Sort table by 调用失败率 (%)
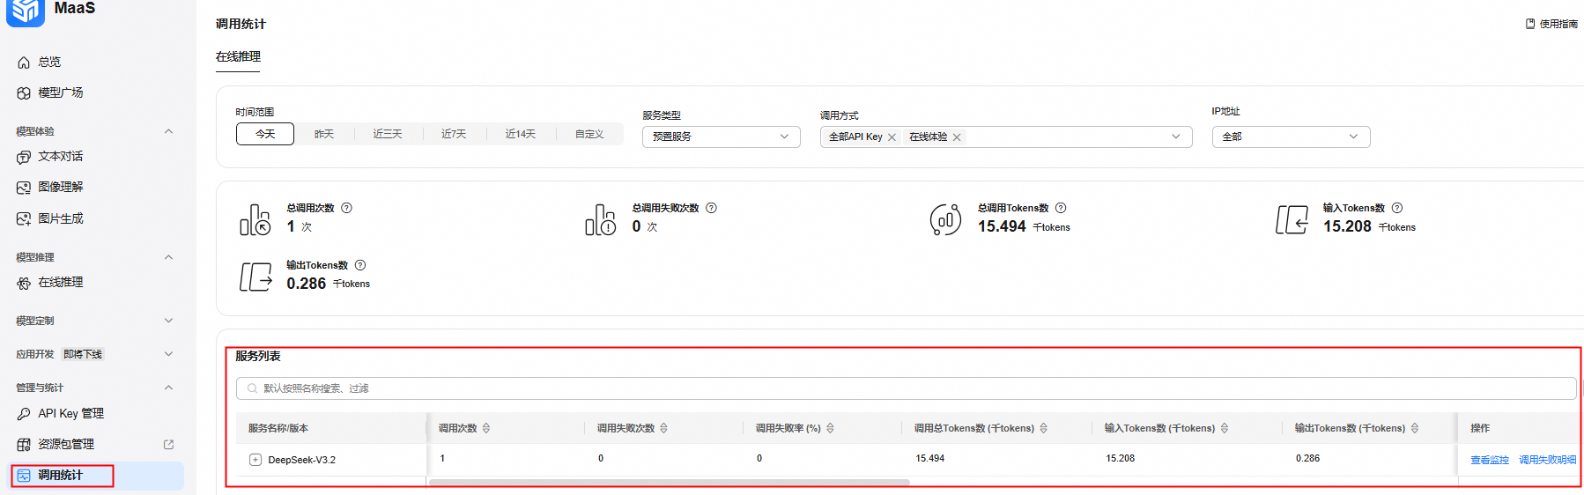Viewport: 1584px width, 495px height. (830, 428)
